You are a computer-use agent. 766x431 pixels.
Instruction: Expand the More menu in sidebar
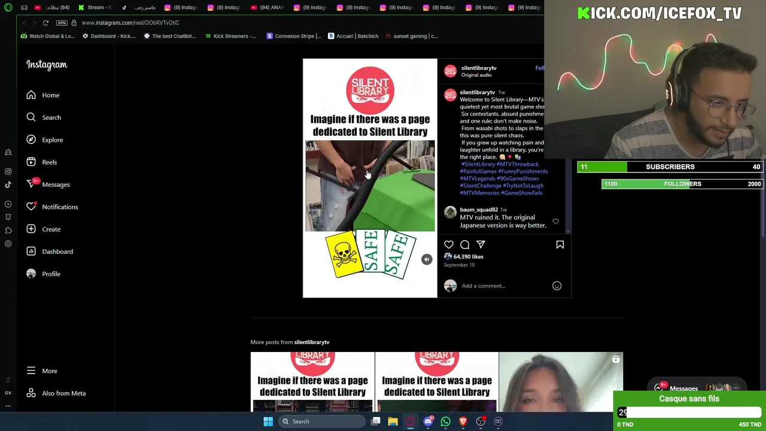pos(43,371)
